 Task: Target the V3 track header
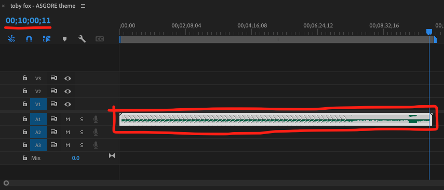tap(38, 79)
